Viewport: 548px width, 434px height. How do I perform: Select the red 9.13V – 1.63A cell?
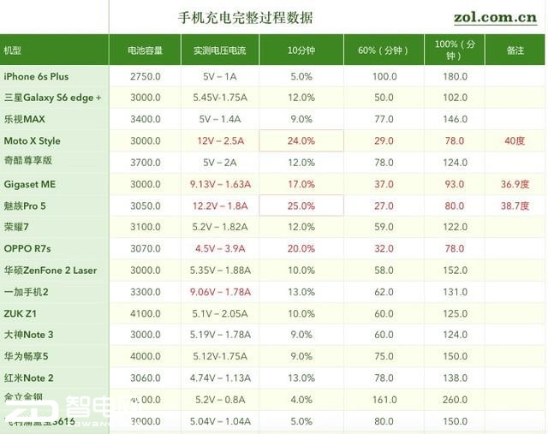[x=220, y=184]
